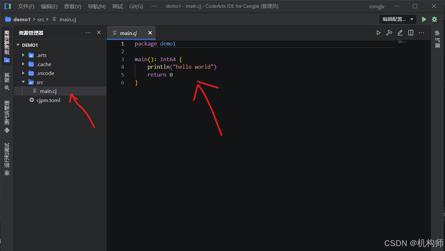Build project with the hammer icon
Image resolution: width=445 pixels, height=251 pixels.
tap(389, 33)
